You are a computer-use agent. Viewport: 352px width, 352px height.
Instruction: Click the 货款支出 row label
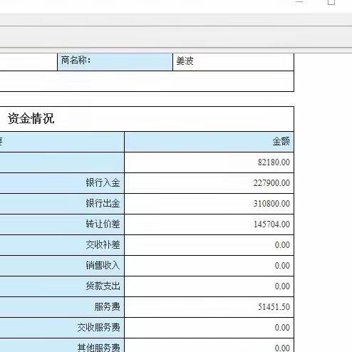pyautogui.click(x=103, y=286)
